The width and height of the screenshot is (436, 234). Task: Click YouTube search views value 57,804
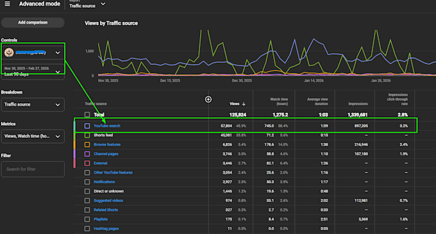[226, 126]
